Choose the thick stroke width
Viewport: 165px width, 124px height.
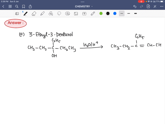click(x=135, y=13)
